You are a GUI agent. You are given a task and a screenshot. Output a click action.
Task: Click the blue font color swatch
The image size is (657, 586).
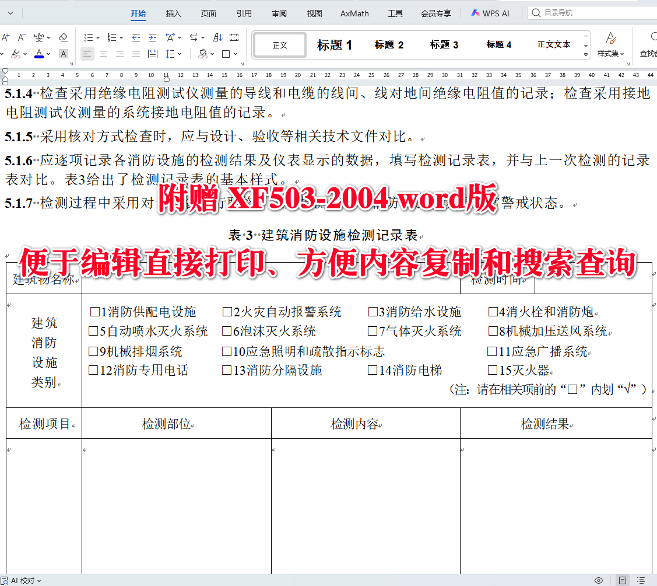tap(38, 56)
